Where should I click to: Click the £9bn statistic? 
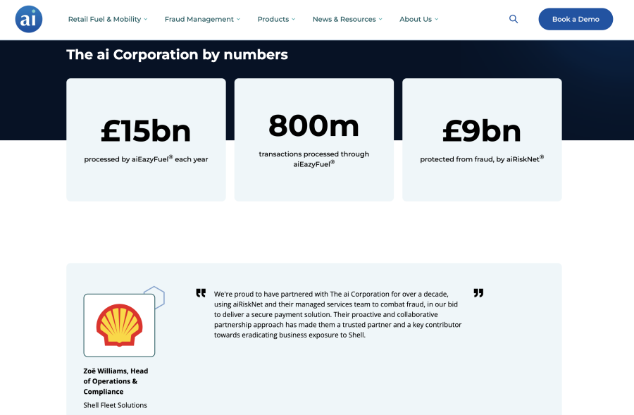482,131
